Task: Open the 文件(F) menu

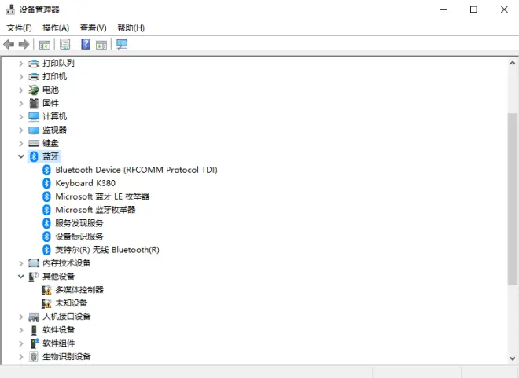Action: (19, 28)
